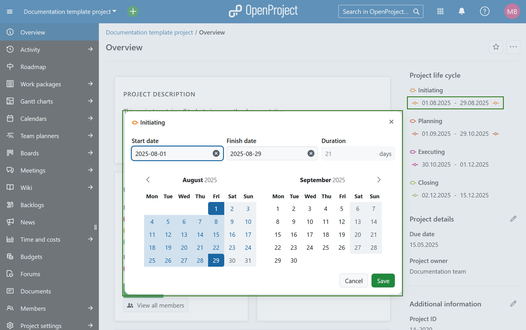Open Documentation template project breadcrumb link
This screenshot has height=330, width=526.
click(x=149, y=32)
